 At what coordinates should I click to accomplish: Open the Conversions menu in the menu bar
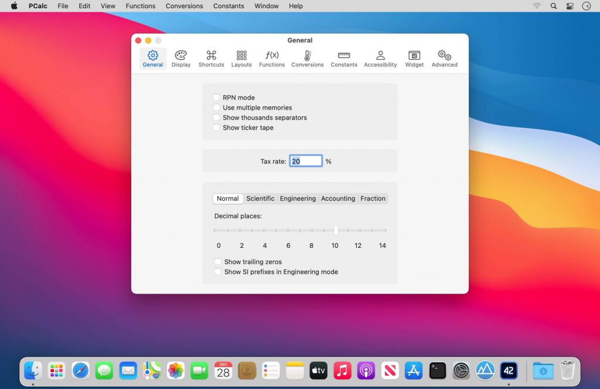pyautogui.click(x=184, y=6)
